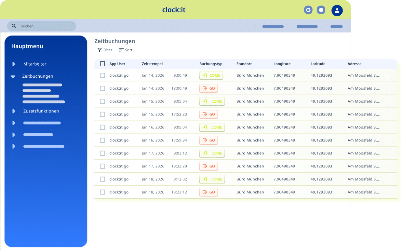Click COME badge for Jan 16 9:05:04
403x251 pixels.
pyautogui.click(x=212, y=127)
